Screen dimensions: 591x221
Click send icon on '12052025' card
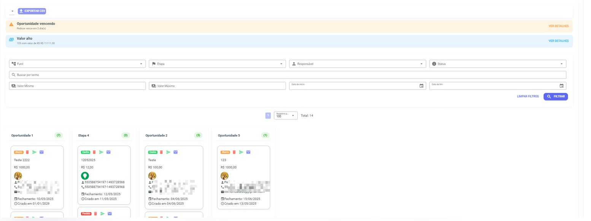[x=101, y=152]
